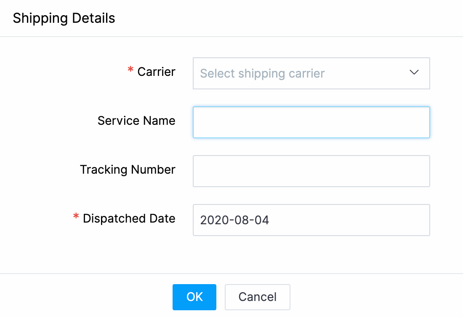Click the Dispatched Date label
Screen dimensions: 463x317
click(129, 218)
